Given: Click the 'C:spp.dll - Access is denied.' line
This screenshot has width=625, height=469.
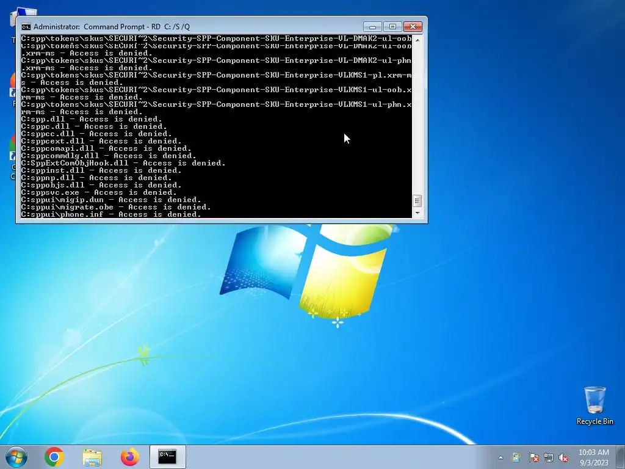Looking at the screenshot, I should 92,119.
